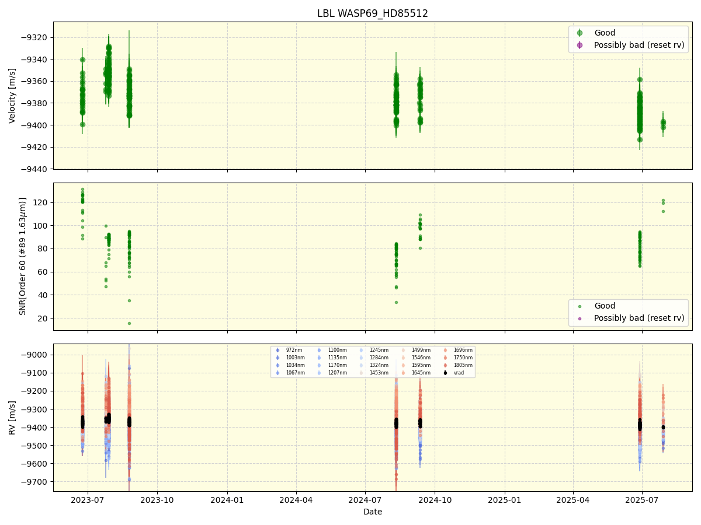Image resolution: width=701 pixels, height=525 pixels.
Task: Click the 2023-07 date tick label
Action: [88, 500]
